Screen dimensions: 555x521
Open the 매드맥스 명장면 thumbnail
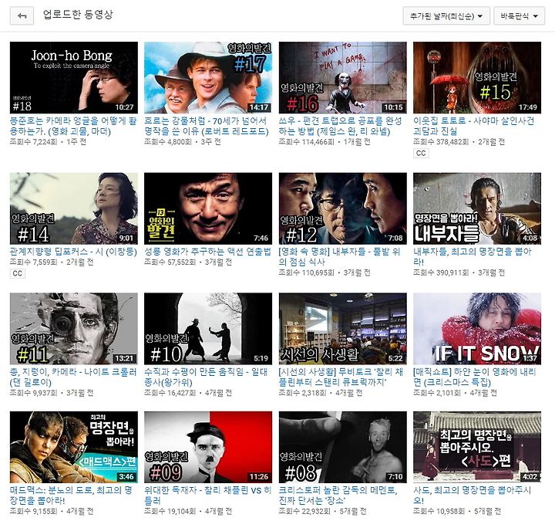pos(74,447)
